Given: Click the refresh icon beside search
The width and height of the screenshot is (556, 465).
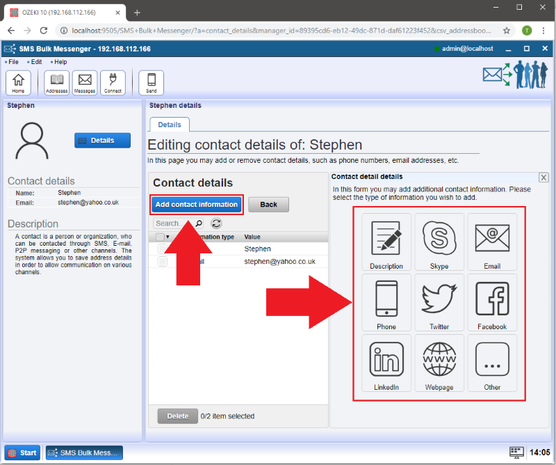Looking at the screenshot, I should [216, 223].
